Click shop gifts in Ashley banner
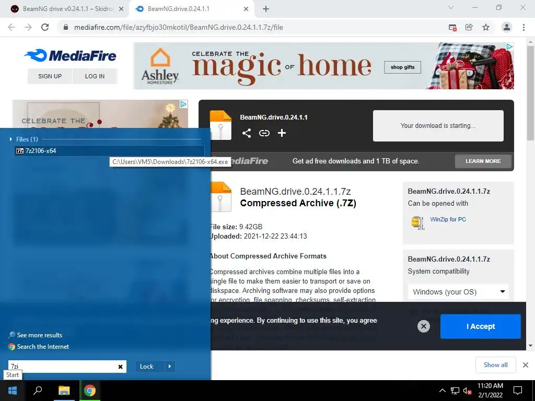Screen dimensions: 535x401 coord(403,67)
